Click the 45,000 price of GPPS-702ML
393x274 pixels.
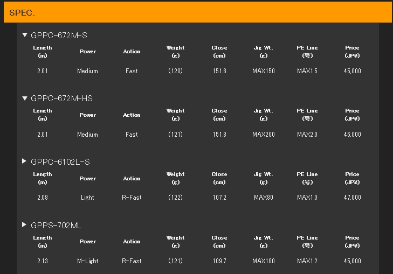pos(353,261)
